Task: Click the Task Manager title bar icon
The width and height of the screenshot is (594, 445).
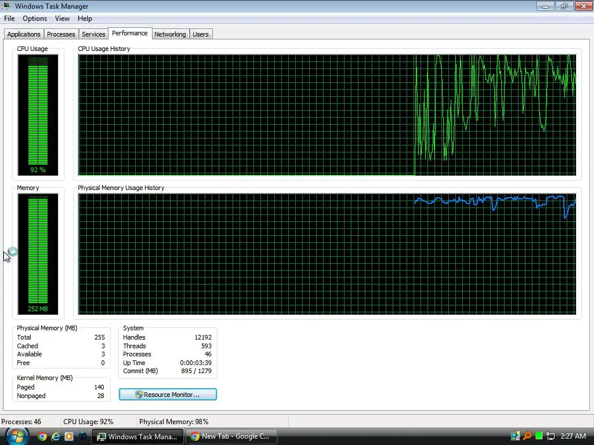Action: [x=6, y=6]
